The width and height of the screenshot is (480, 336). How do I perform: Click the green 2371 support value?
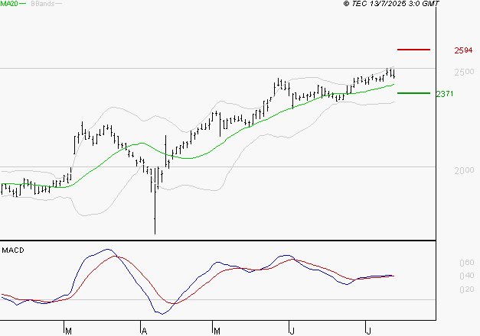pyautogui.click(x=445, y=94)
